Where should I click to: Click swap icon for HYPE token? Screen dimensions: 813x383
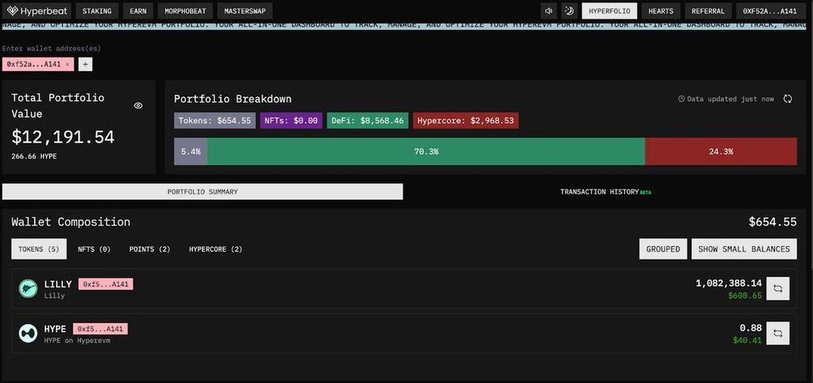point(778,333)
